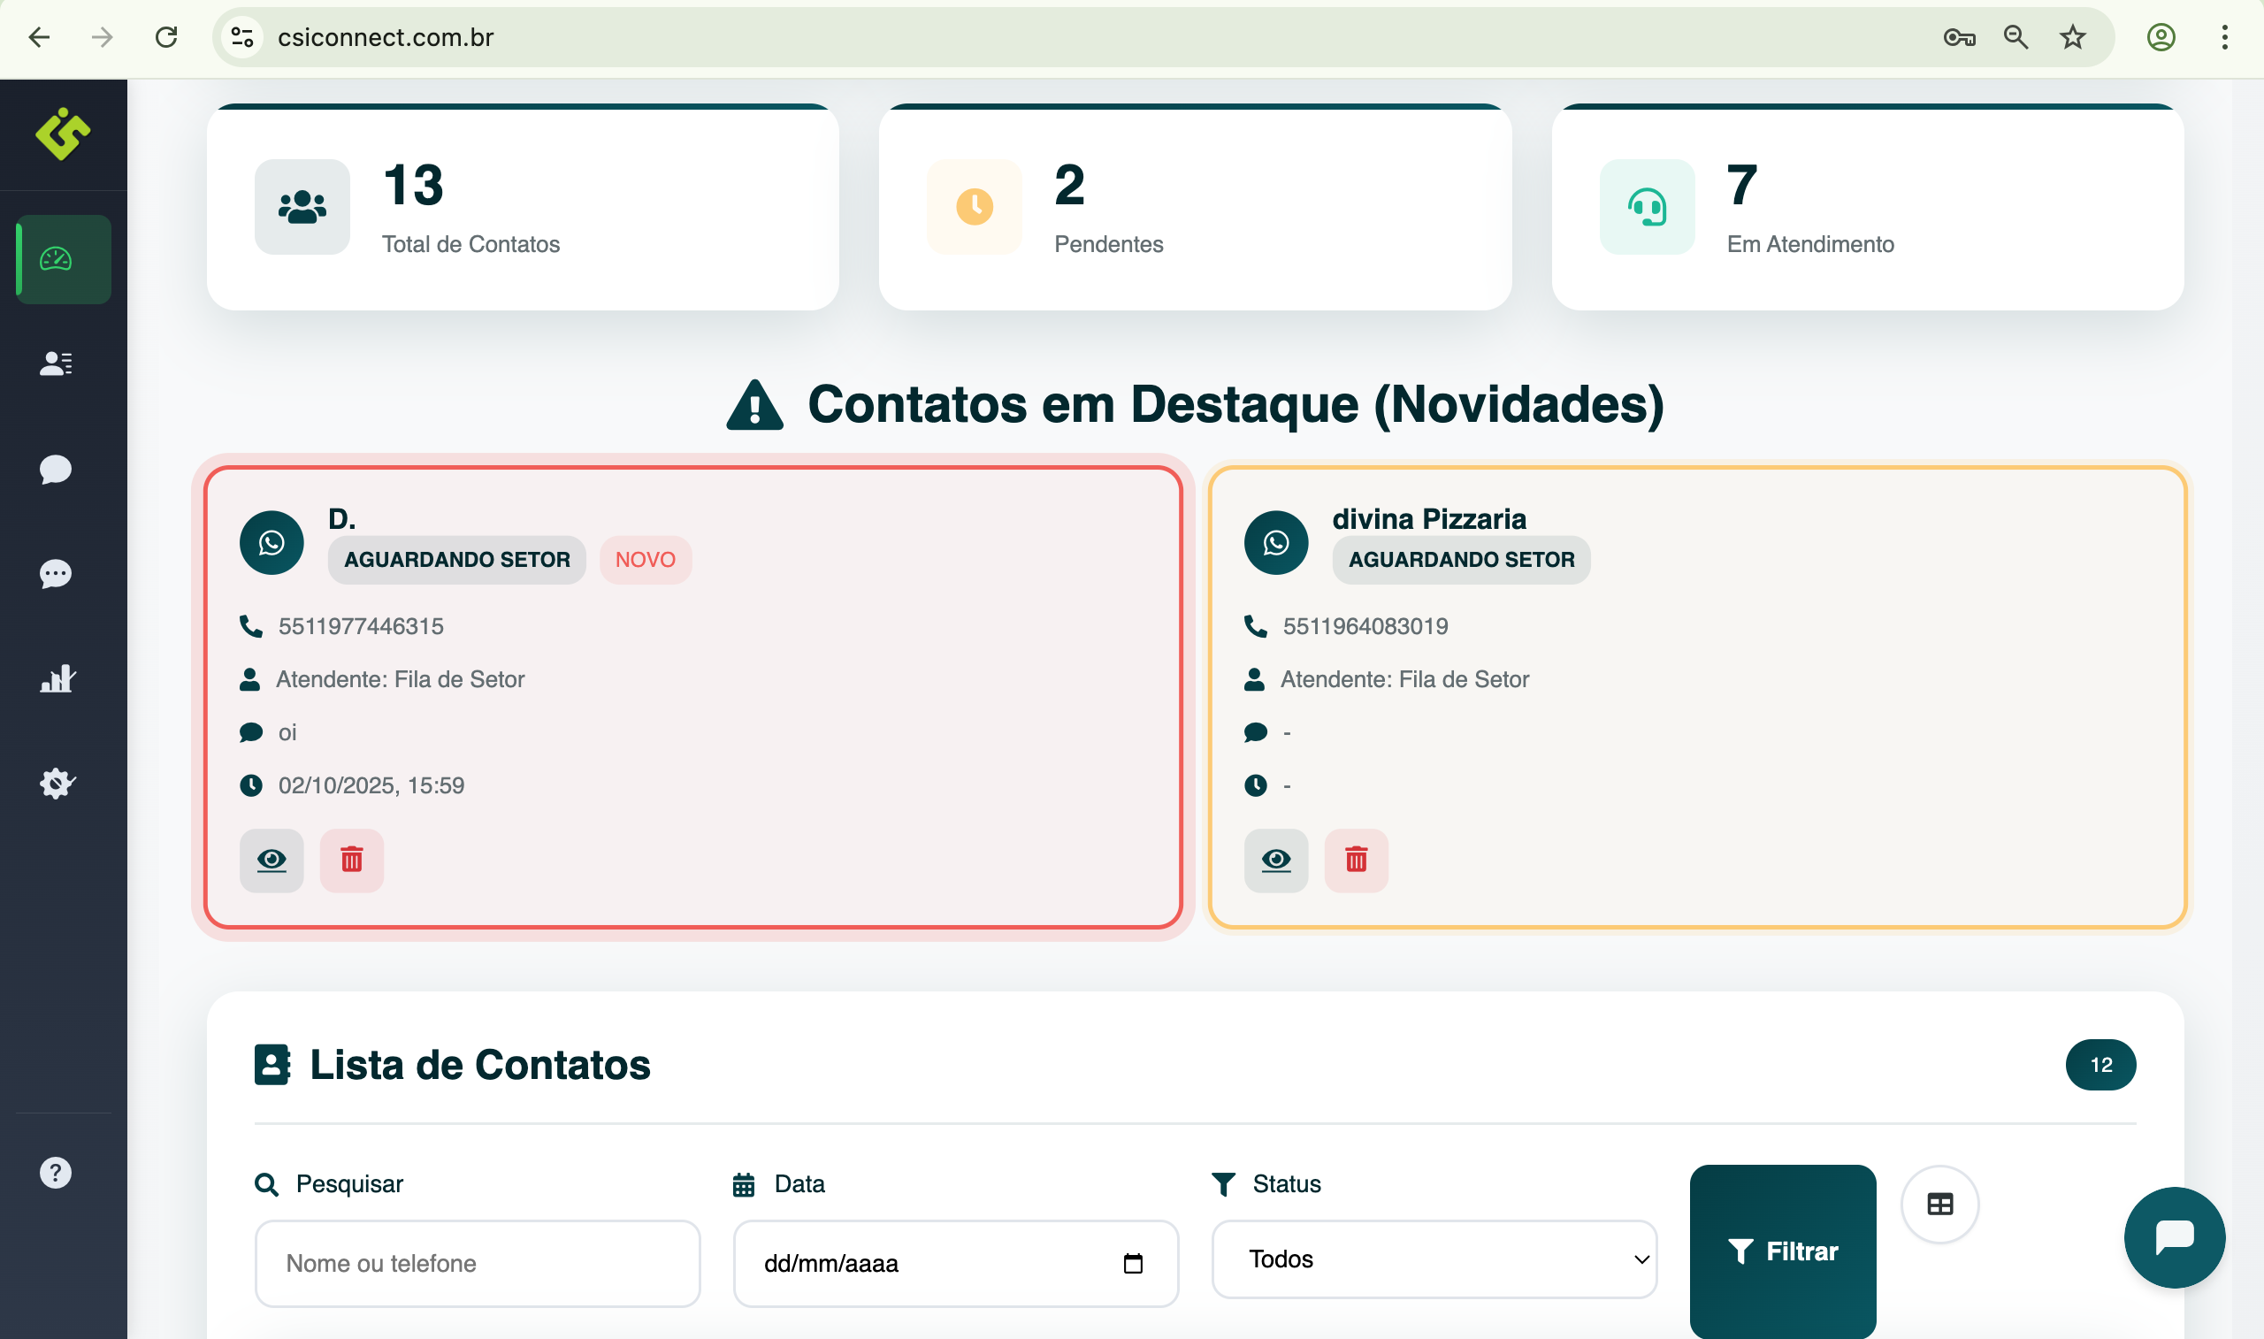Open Help using the question mark icon
The height and width of the screenshot is (1339, 2264).
[x=56, y=1172]
